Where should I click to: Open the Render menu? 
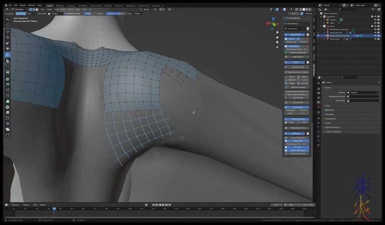pyautogui.click(x=23, y=5)
